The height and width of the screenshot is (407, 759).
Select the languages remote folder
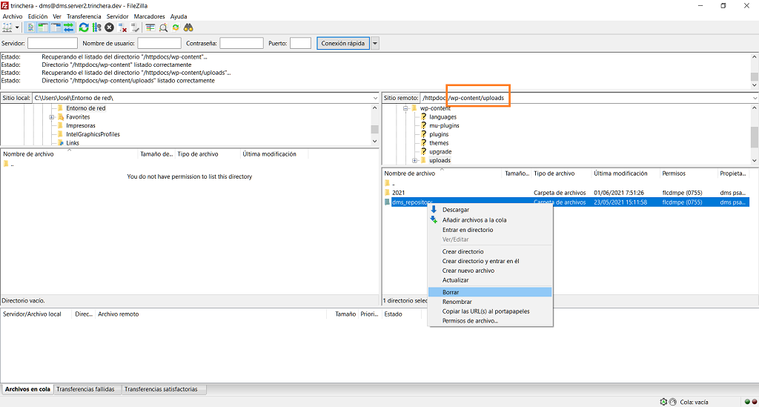point(443,117)
